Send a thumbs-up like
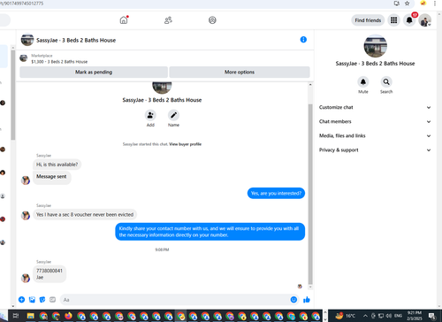 coord(307,300)
